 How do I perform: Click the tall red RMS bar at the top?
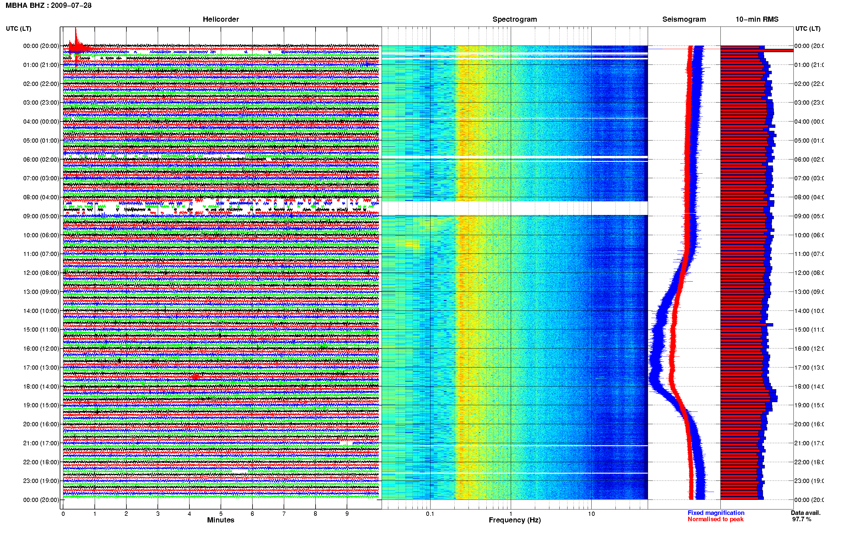coord(757,50)
